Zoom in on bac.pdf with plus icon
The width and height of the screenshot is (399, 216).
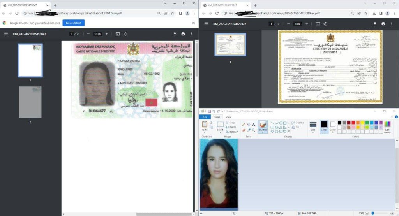307,24
